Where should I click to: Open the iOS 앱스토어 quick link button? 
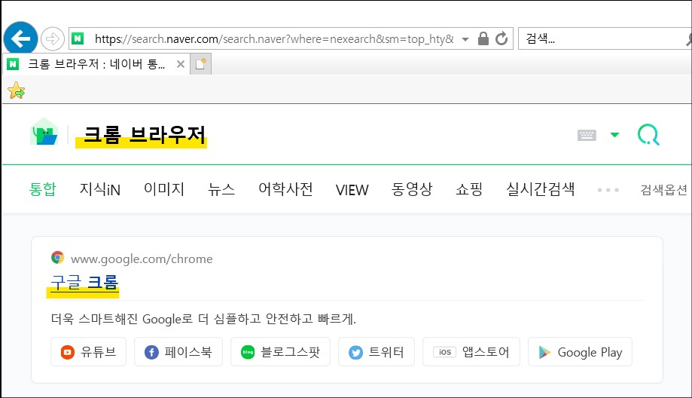(471, 351)
